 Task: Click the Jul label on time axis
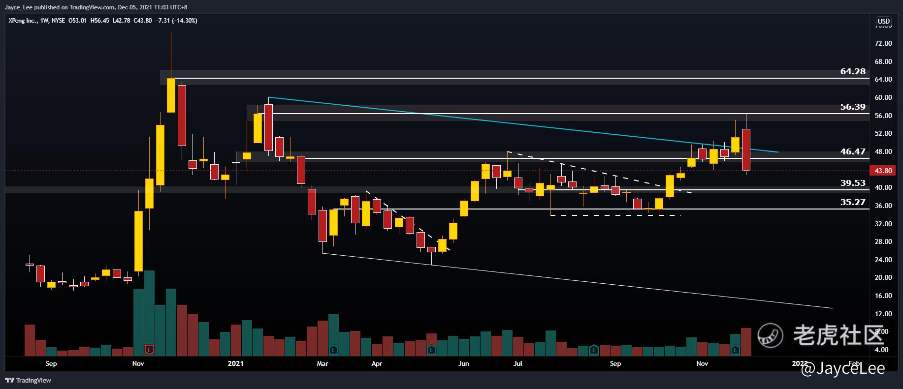[517, 364]
